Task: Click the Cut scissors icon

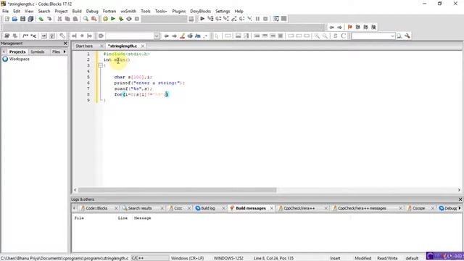Action: [59, 19]
